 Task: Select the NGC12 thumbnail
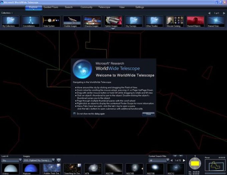point(176,169)
